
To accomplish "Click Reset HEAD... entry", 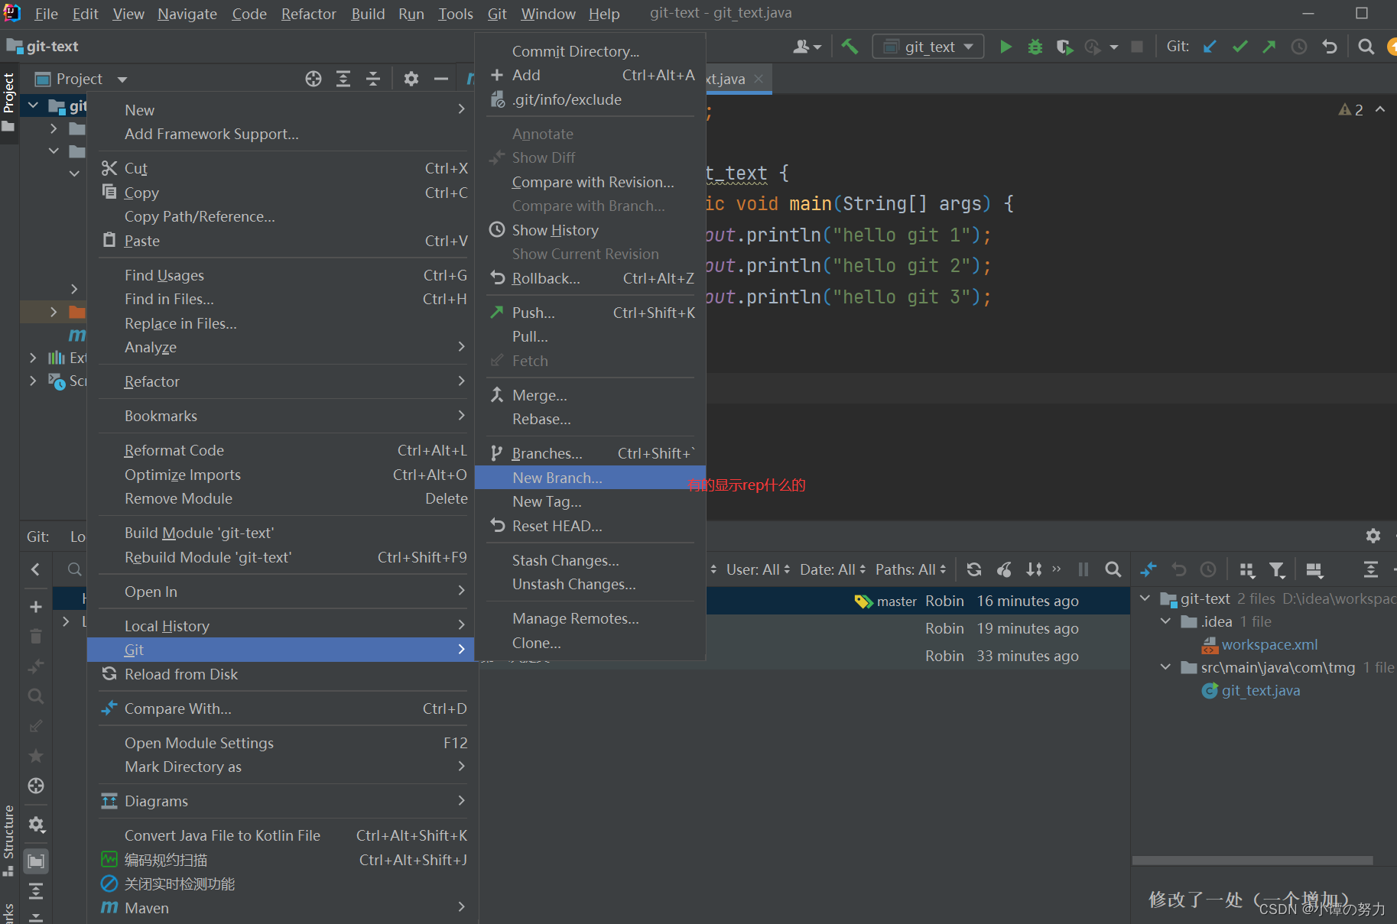I will click(590, 526).
